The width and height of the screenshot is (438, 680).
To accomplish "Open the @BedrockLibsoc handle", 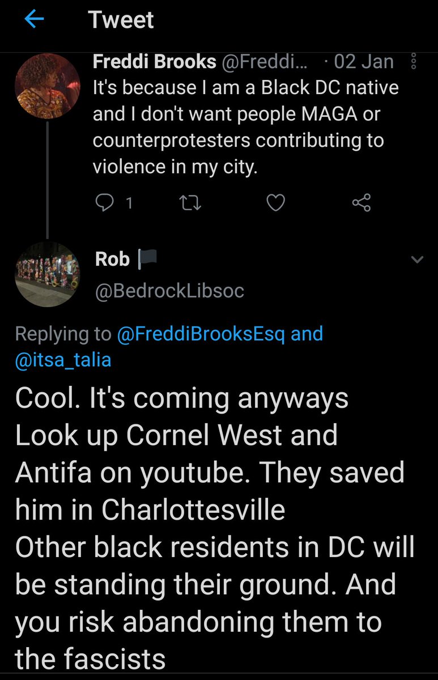I will pyautogui.click(x=169, y=290).
